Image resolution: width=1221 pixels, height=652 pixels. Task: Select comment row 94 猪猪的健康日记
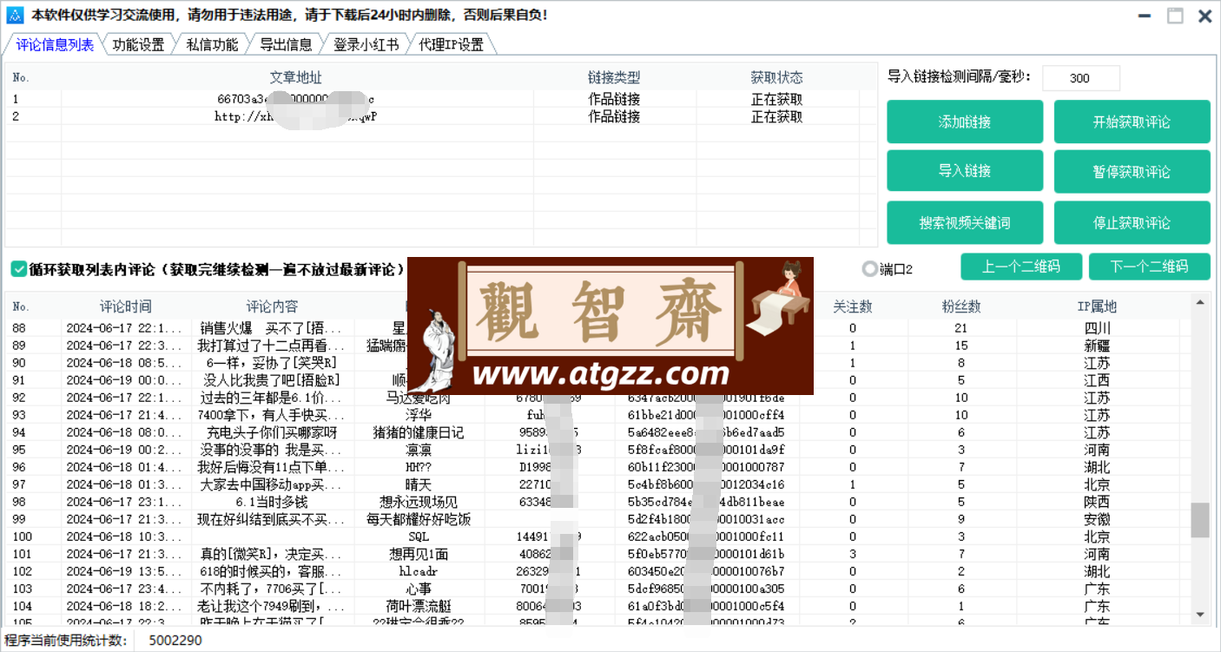click(x=419, y=432)
